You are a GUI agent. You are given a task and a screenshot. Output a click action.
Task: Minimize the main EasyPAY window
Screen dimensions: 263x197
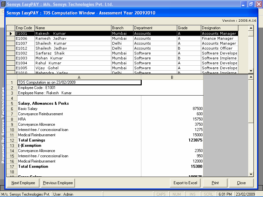point(243,4)
